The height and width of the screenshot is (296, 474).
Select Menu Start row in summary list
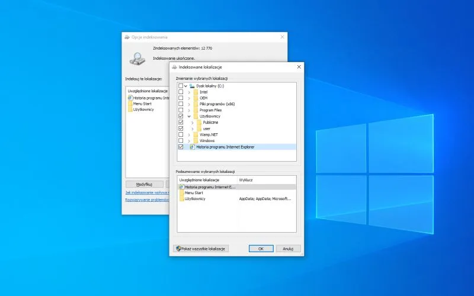click(236, 193)
